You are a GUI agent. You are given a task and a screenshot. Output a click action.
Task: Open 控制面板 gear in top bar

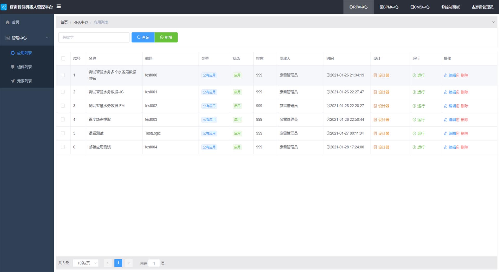click(x=450, y=7)
